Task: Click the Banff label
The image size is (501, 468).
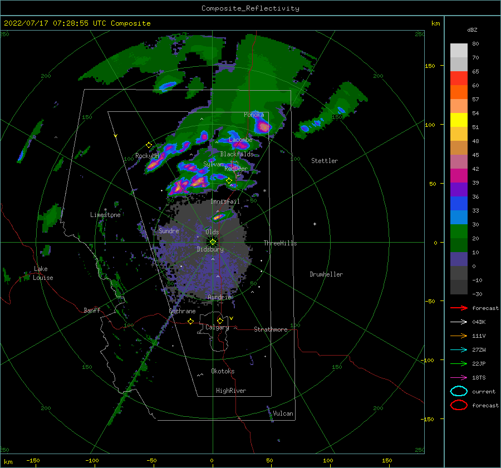Action: click(92, 311)
